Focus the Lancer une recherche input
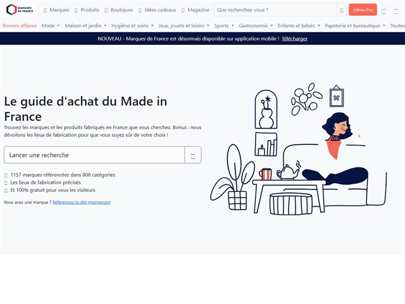The image size is (405, 304). pos(94,155)
